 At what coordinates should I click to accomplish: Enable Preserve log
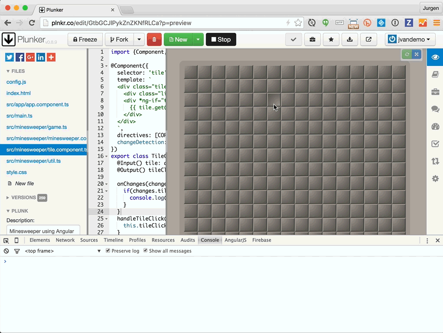tap(107, 251)
